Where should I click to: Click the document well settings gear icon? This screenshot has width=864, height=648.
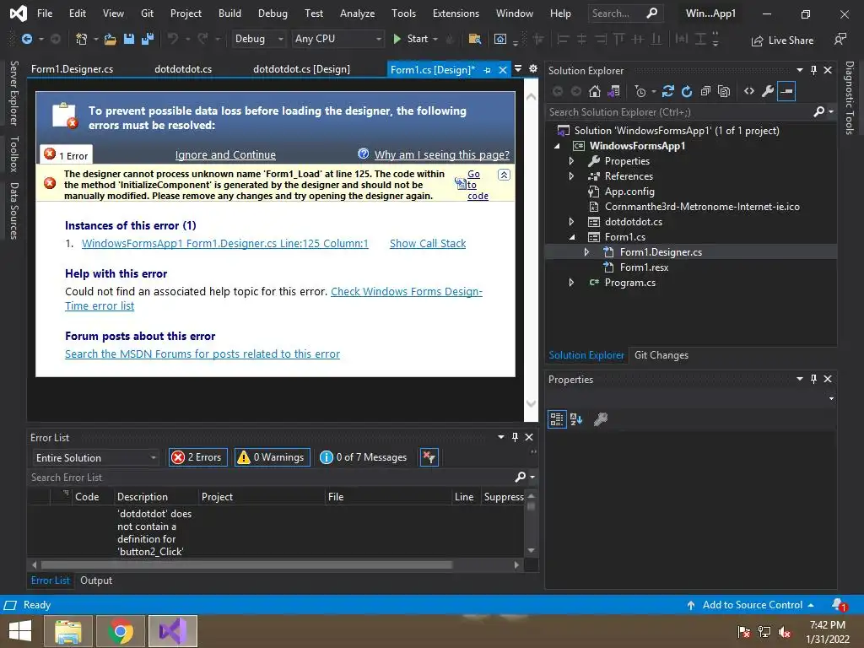pos(533,69)
